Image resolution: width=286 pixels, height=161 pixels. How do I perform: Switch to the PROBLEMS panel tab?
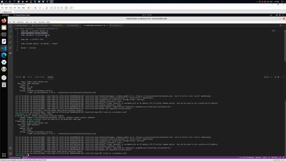pyautogui.click(x=19, y=77)
